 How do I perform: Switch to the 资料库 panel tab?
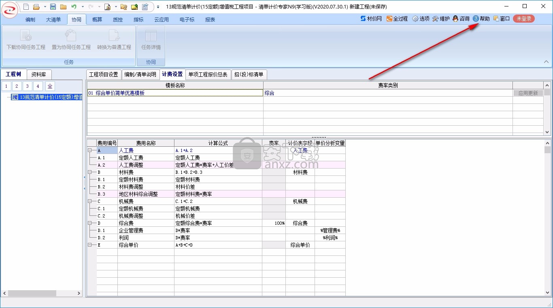click(39, 74)
